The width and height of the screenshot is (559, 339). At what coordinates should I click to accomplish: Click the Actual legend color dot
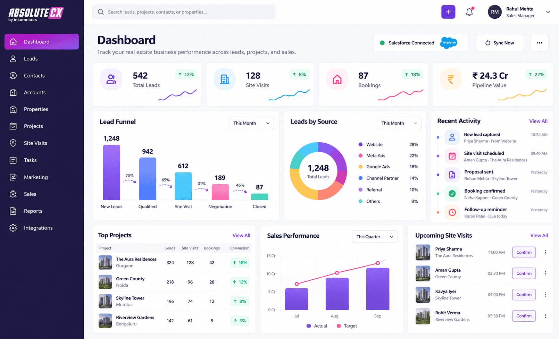[309, 326]
